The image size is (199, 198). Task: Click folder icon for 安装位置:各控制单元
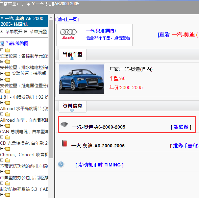(x=8, y=50)
